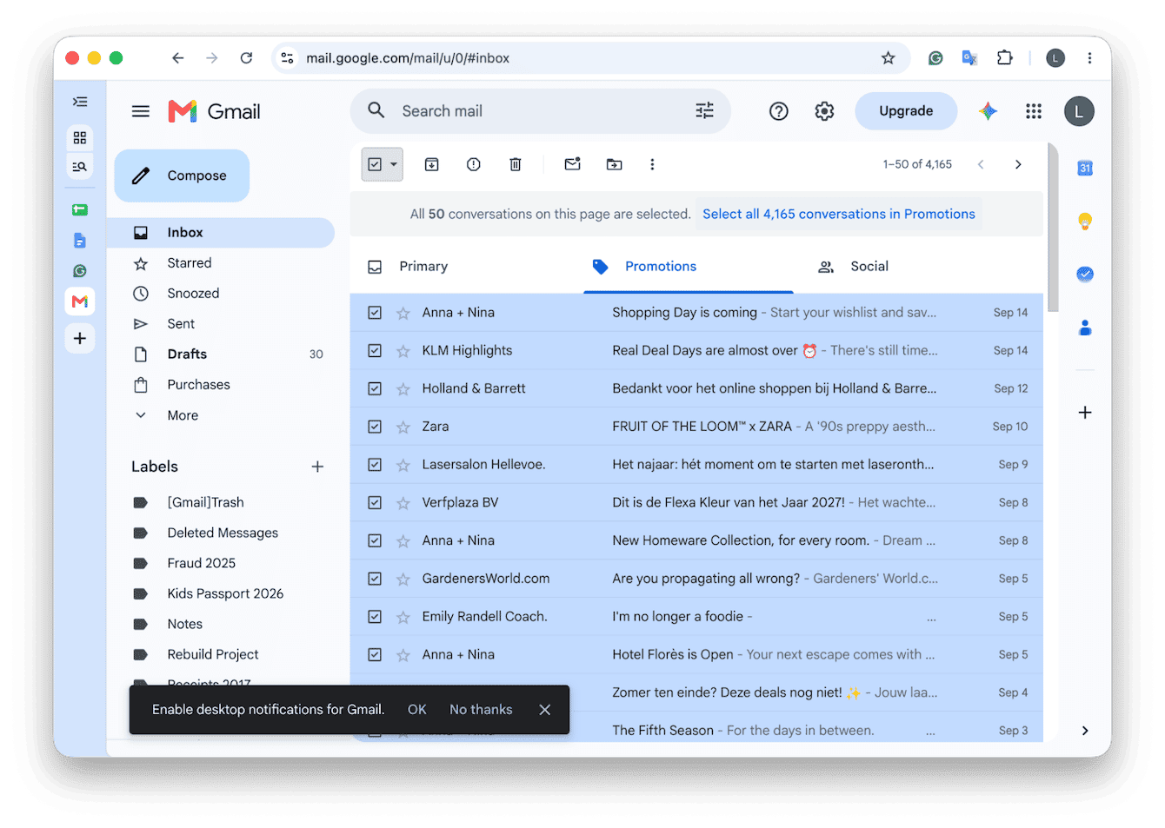Viewport: 1165px width, 828px height.
Task: Create a new label with plus icon
Action: point(317,467)
